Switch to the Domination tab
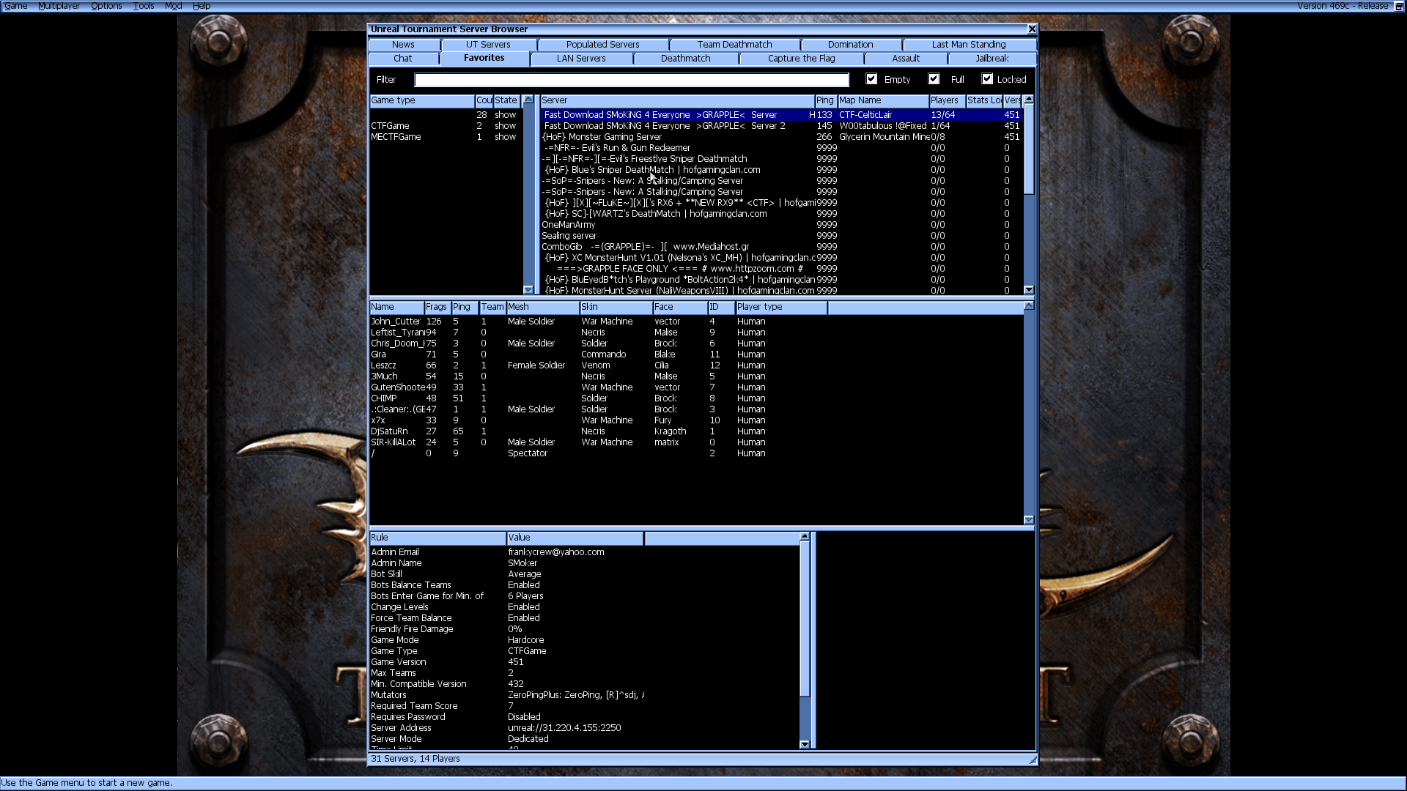The width and height of the screenshot is (1407, 791). point(850,45)
